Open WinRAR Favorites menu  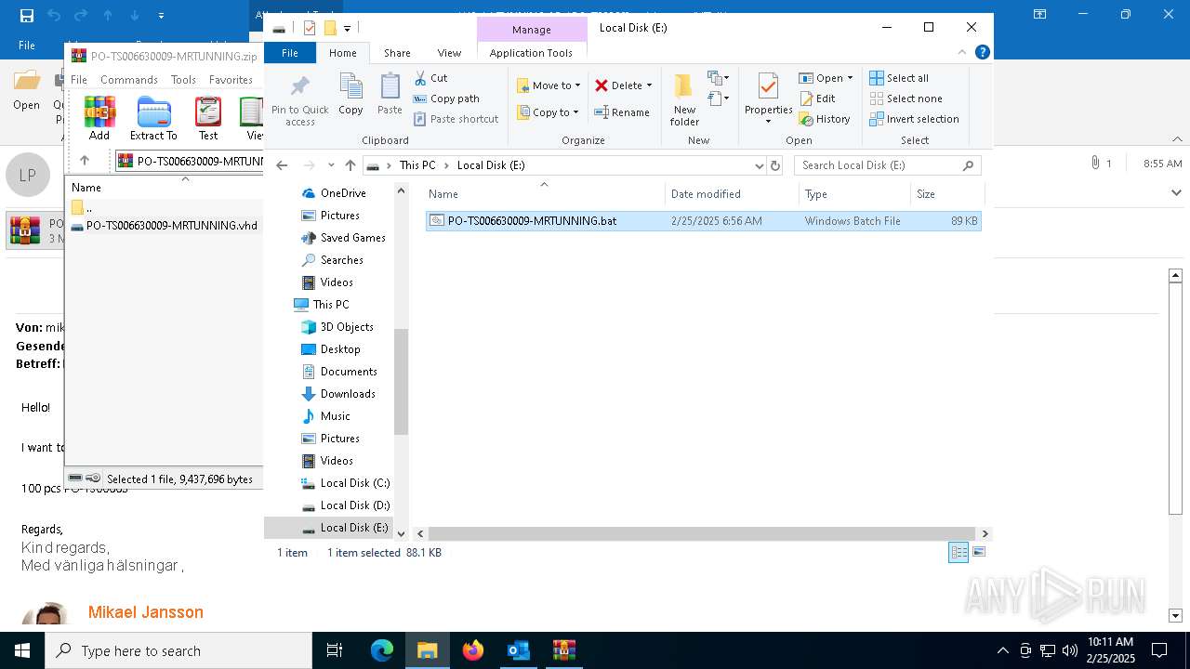click(x=231, y=80)
